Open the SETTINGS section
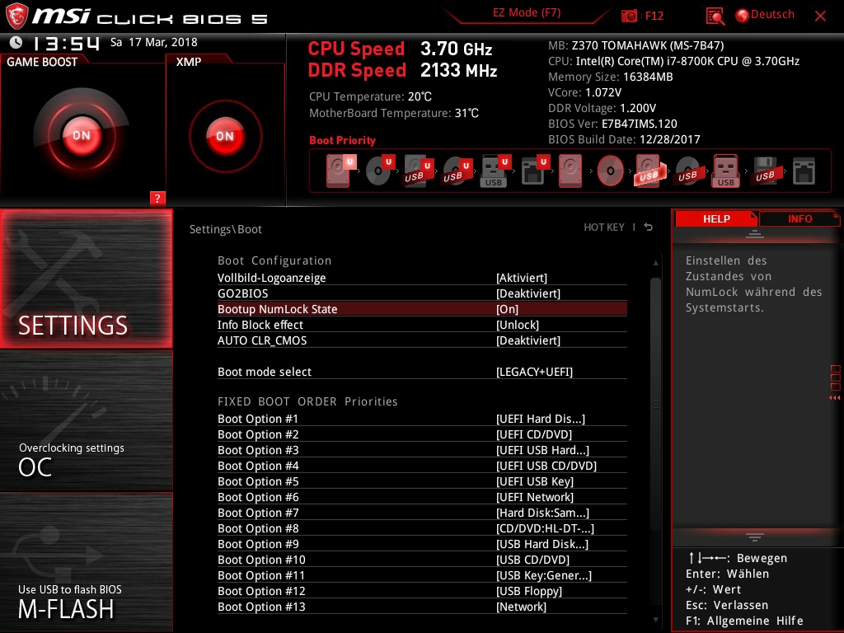The height and width of the screenshot is (633, 844). [x=86, y=279]
